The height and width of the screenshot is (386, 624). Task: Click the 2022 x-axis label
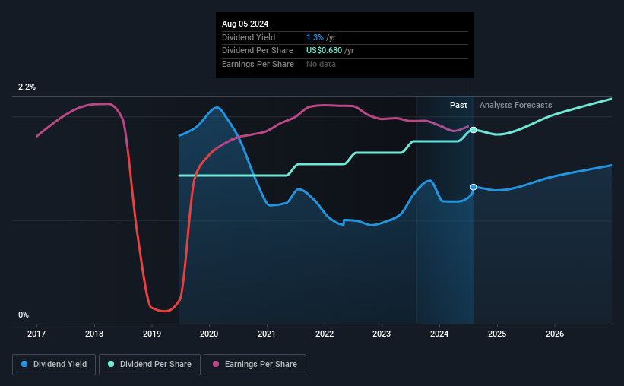click(x=325, y=334)
